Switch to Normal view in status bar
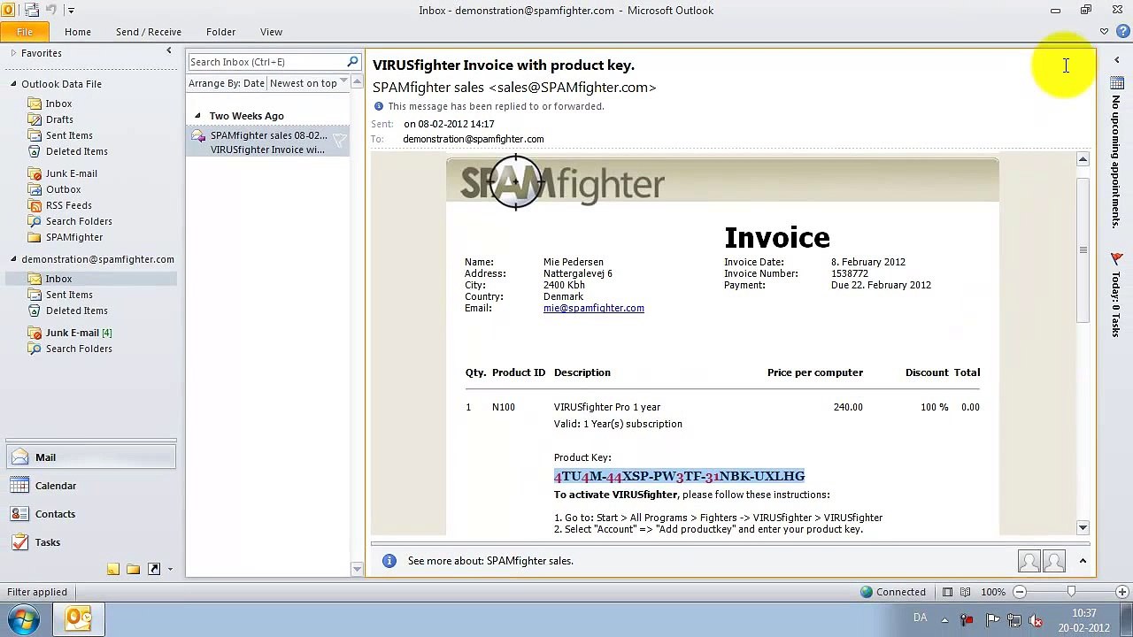The image size is (1133, 637). click(947, 592)
